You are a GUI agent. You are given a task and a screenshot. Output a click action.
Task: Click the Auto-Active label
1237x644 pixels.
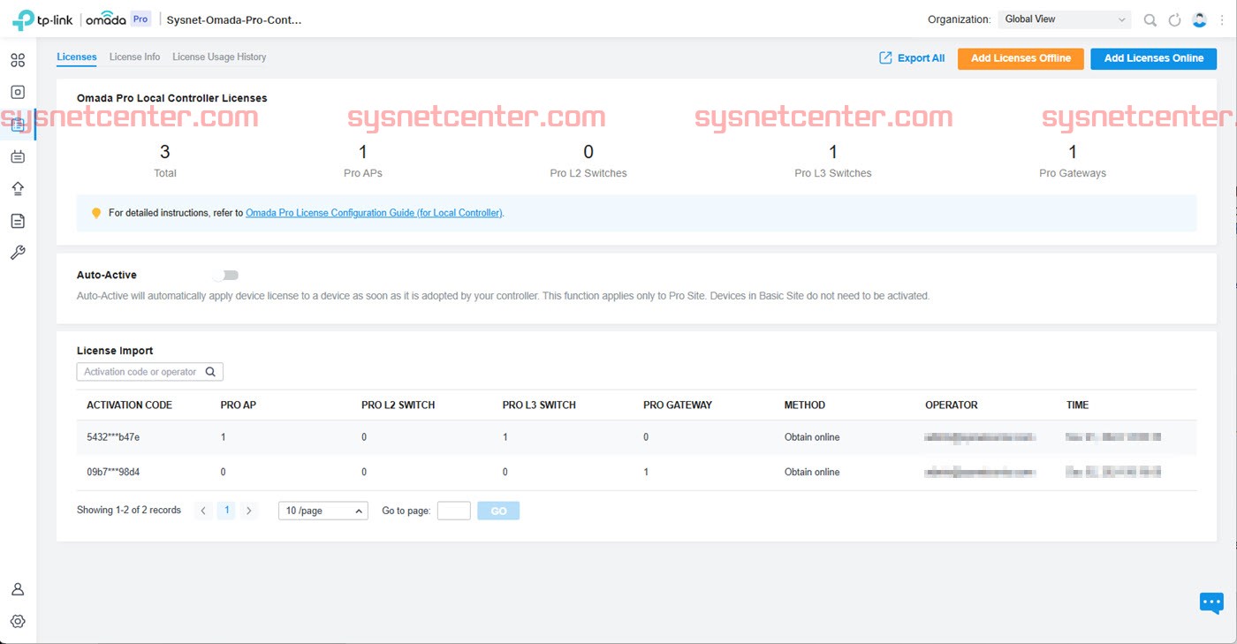(107, 275)
